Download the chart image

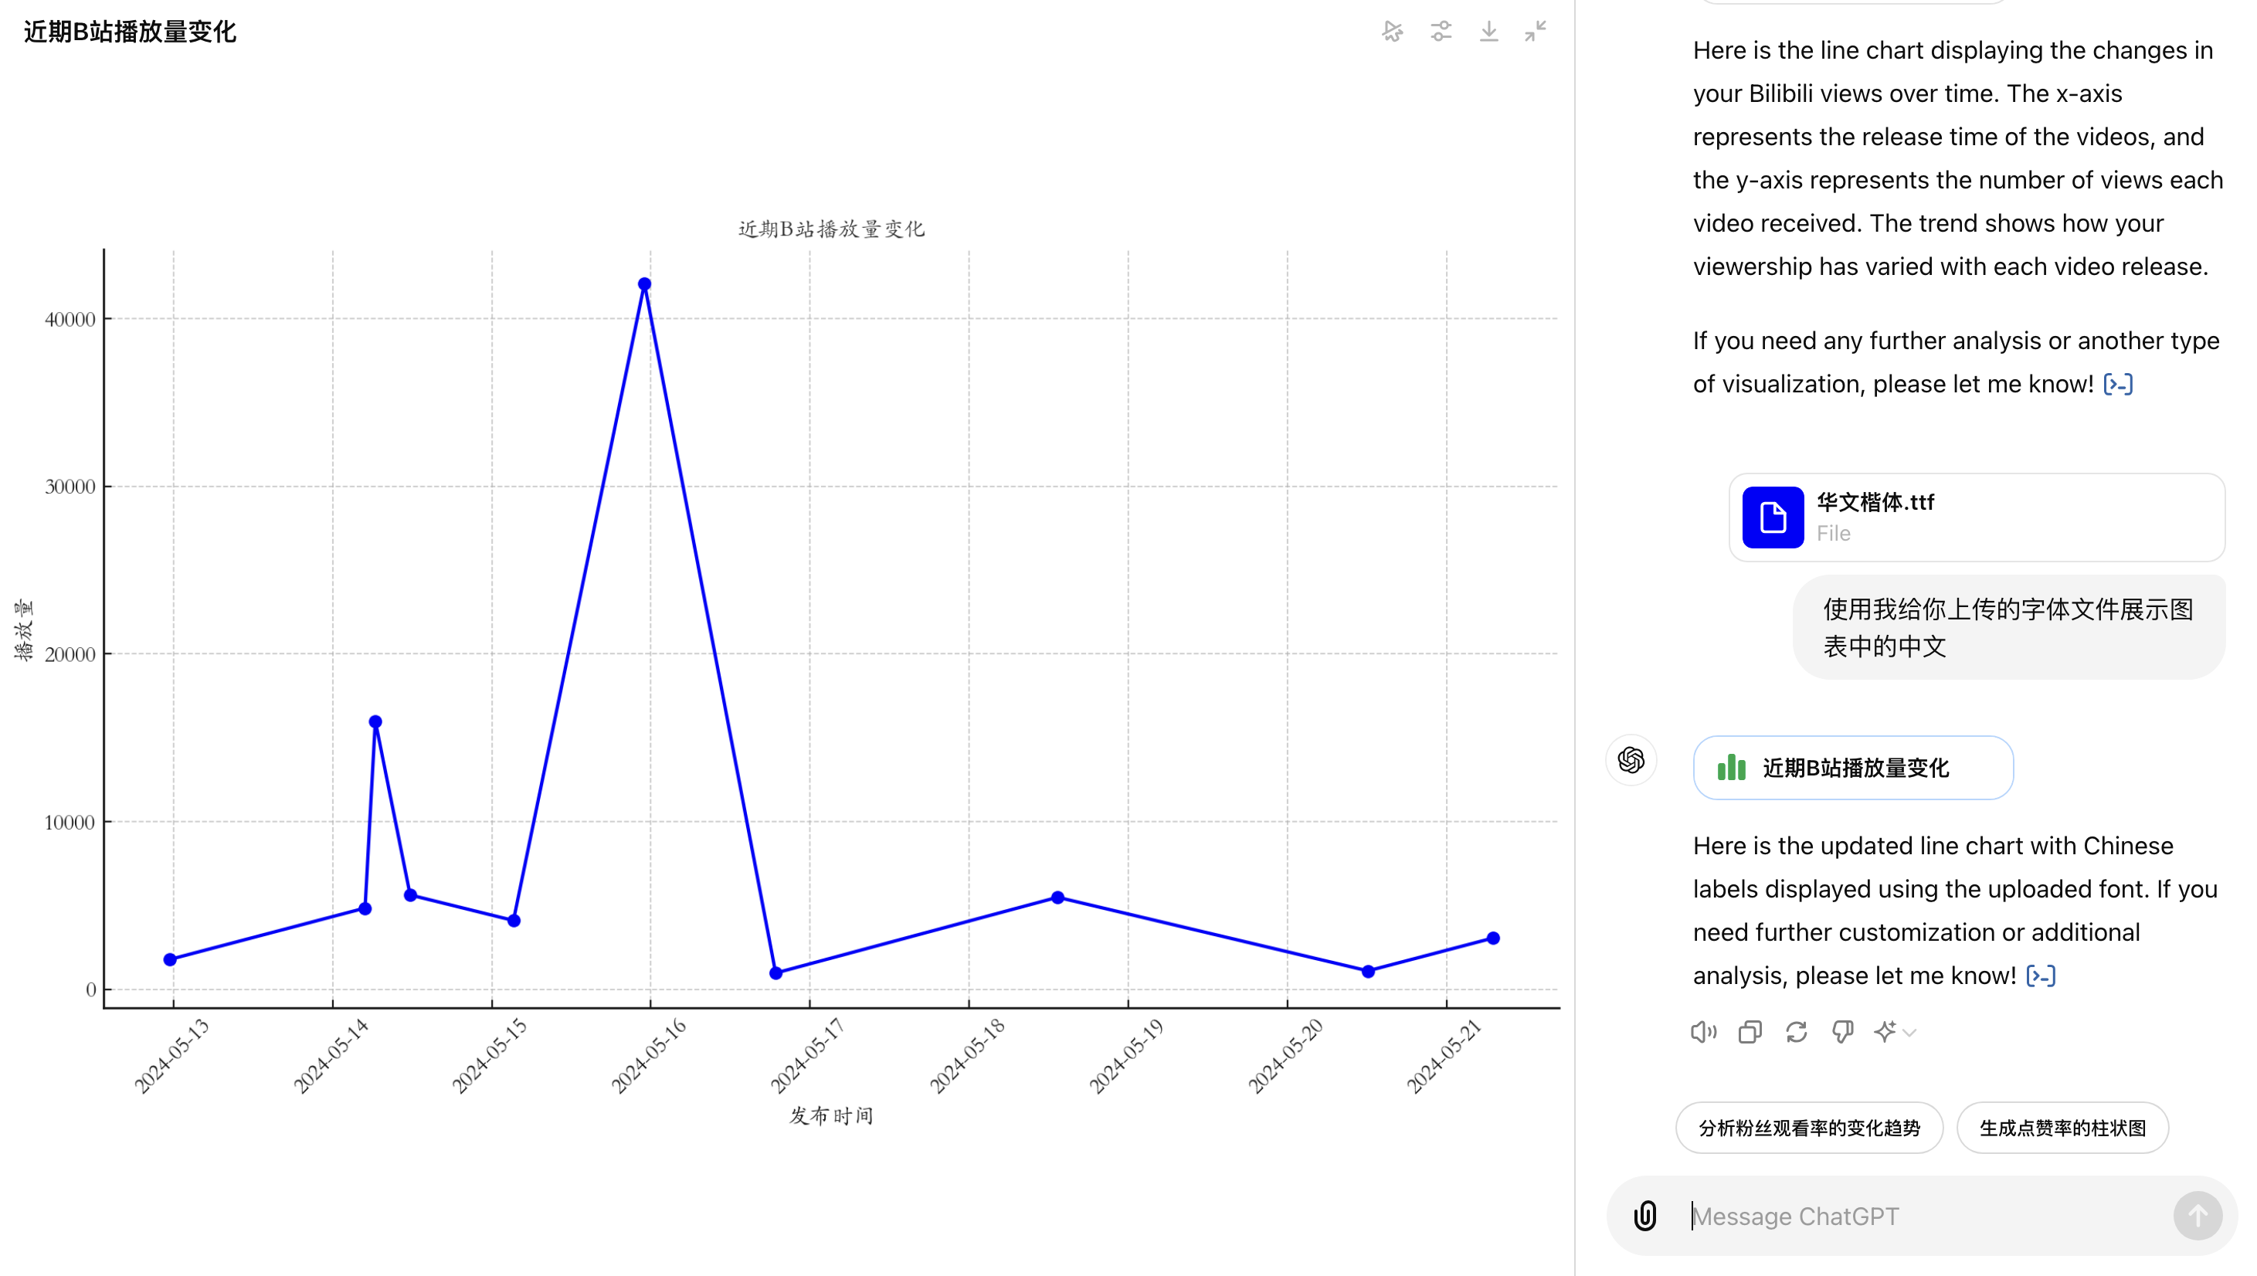coord(1488,32)
